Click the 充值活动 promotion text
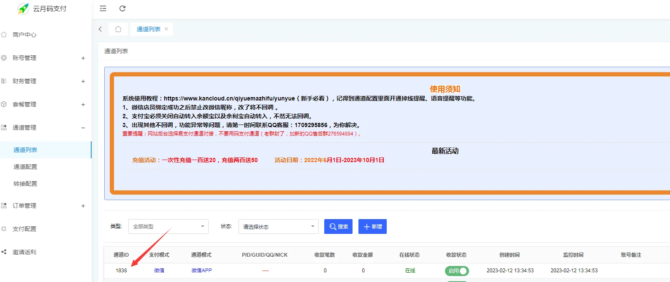The width and height of the screenshot is (670, 282). click(195, 160)
